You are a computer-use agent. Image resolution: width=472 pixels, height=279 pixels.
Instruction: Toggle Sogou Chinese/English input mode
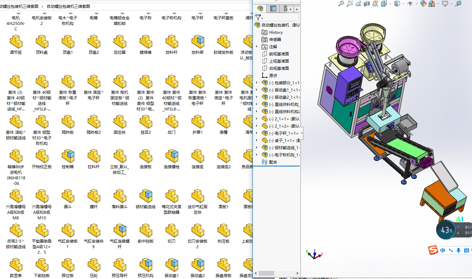443,250
